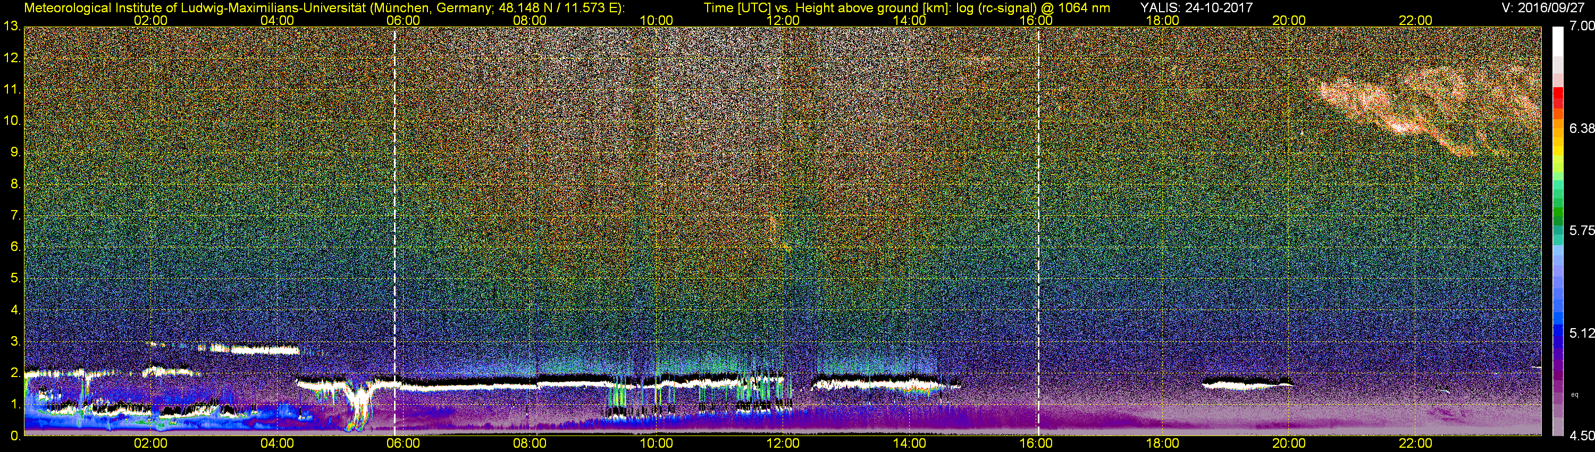The height and width of the screenshot is (452, 1595).
Task: Click the small eq label beside color bar
Action: coord(1575,395)
